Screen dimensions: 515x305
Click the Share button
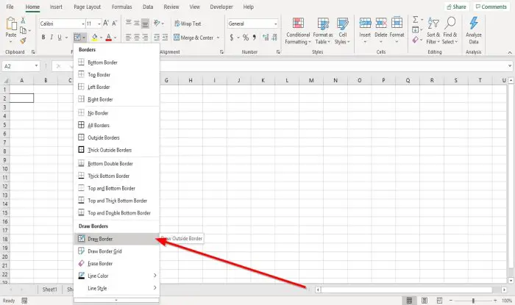(x=457, y=7)
